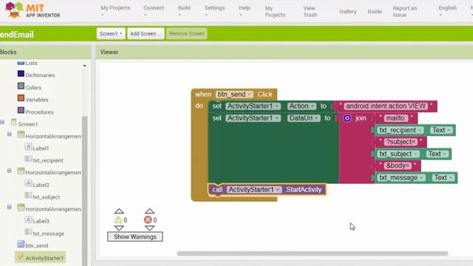This screenshot has width=473, height=266.
Task: Select the &body= text block
Action: (x=398, y=166)
